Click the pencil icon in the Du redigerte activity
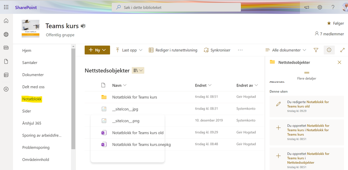The height and width of the screenshot is (170, 348). 278,104
